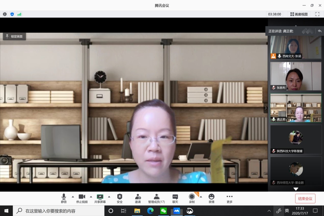This screenshot has width=324, height=216.
Task: Click the meeting info icon
Action: (x=5, y=14)
